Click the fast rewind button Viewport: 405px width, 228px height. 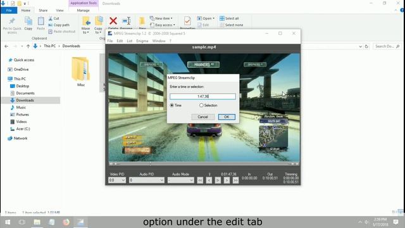(x=200, y=180)
